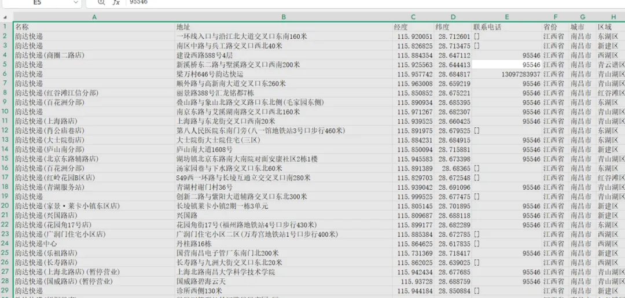Select column G header
The height and width of the screenshot is (298, 625).
pos(582,17)
